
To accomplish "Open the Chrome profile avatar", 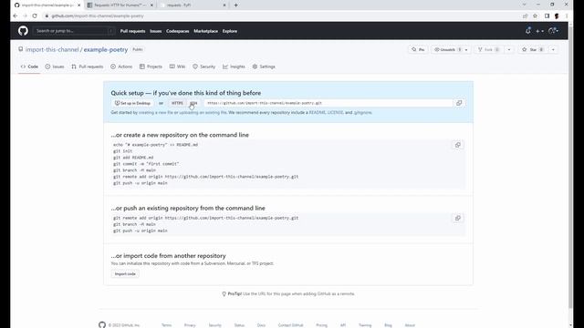I will [557, 16].
